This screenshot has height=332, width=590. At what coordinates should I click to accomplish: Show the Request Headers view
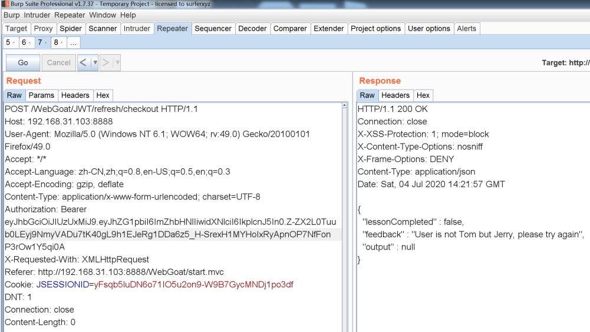point(75,95)
